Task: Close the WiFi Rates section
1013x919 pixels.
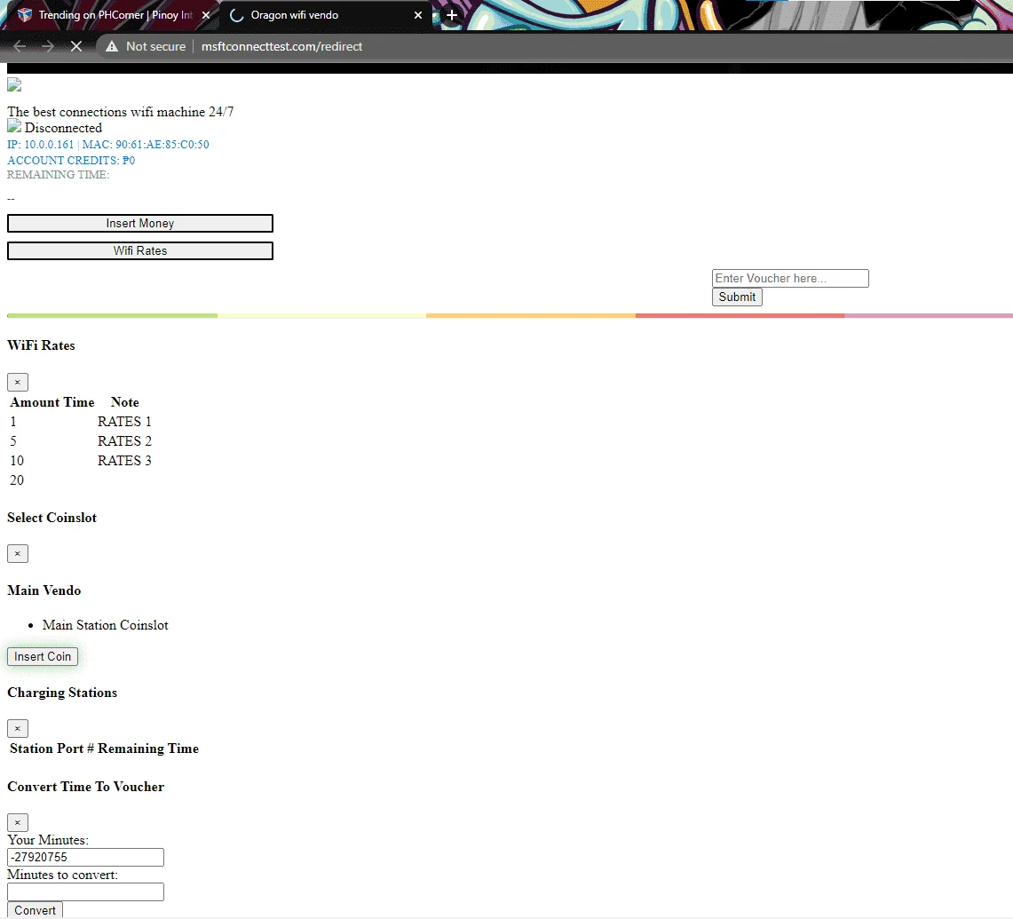Action: [x=18, y=382]
